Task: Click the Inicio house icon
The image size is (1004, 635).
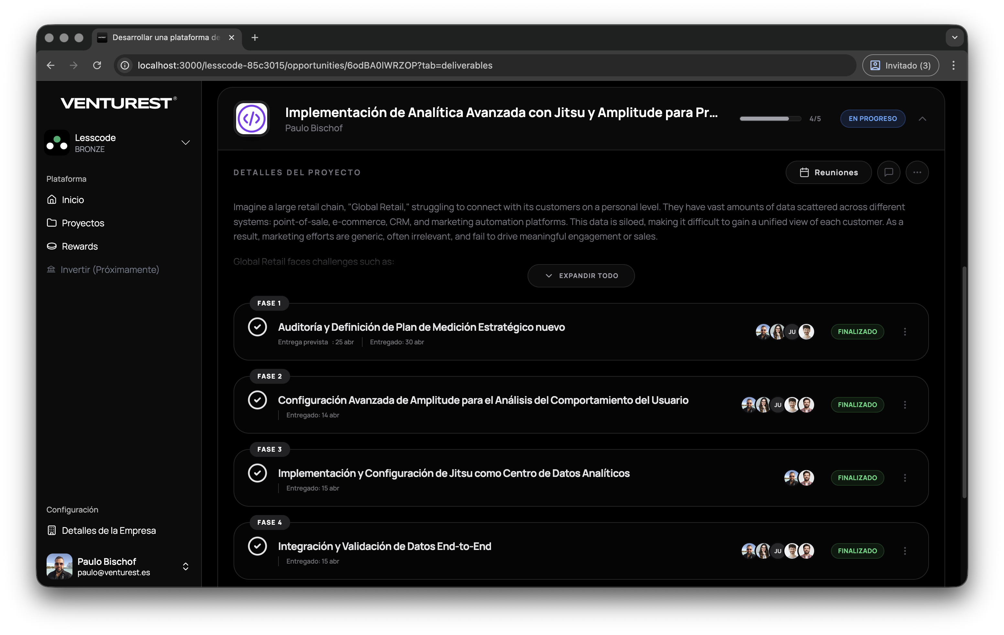Action: [52, 199]
